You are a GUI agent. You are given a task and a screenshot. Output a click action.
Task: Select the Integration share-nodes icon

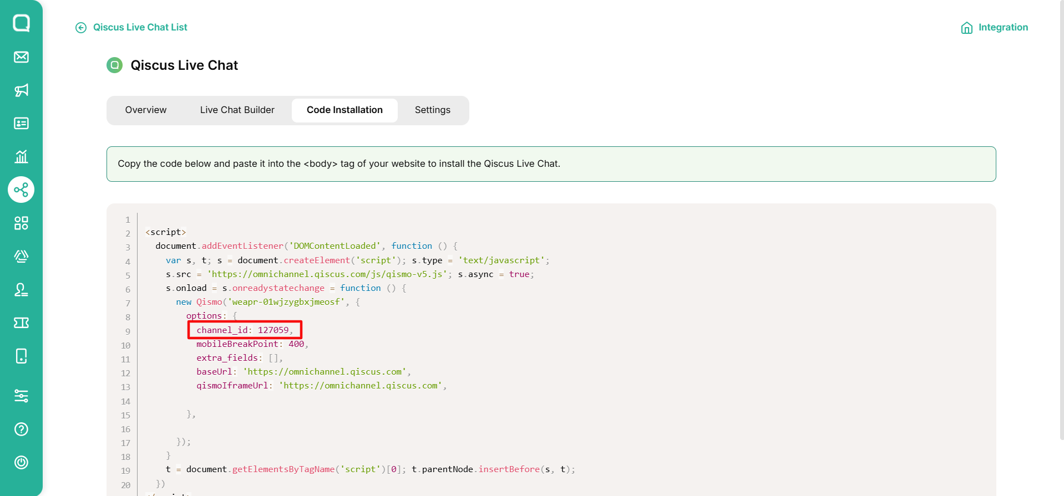click(x=21, y=190)
